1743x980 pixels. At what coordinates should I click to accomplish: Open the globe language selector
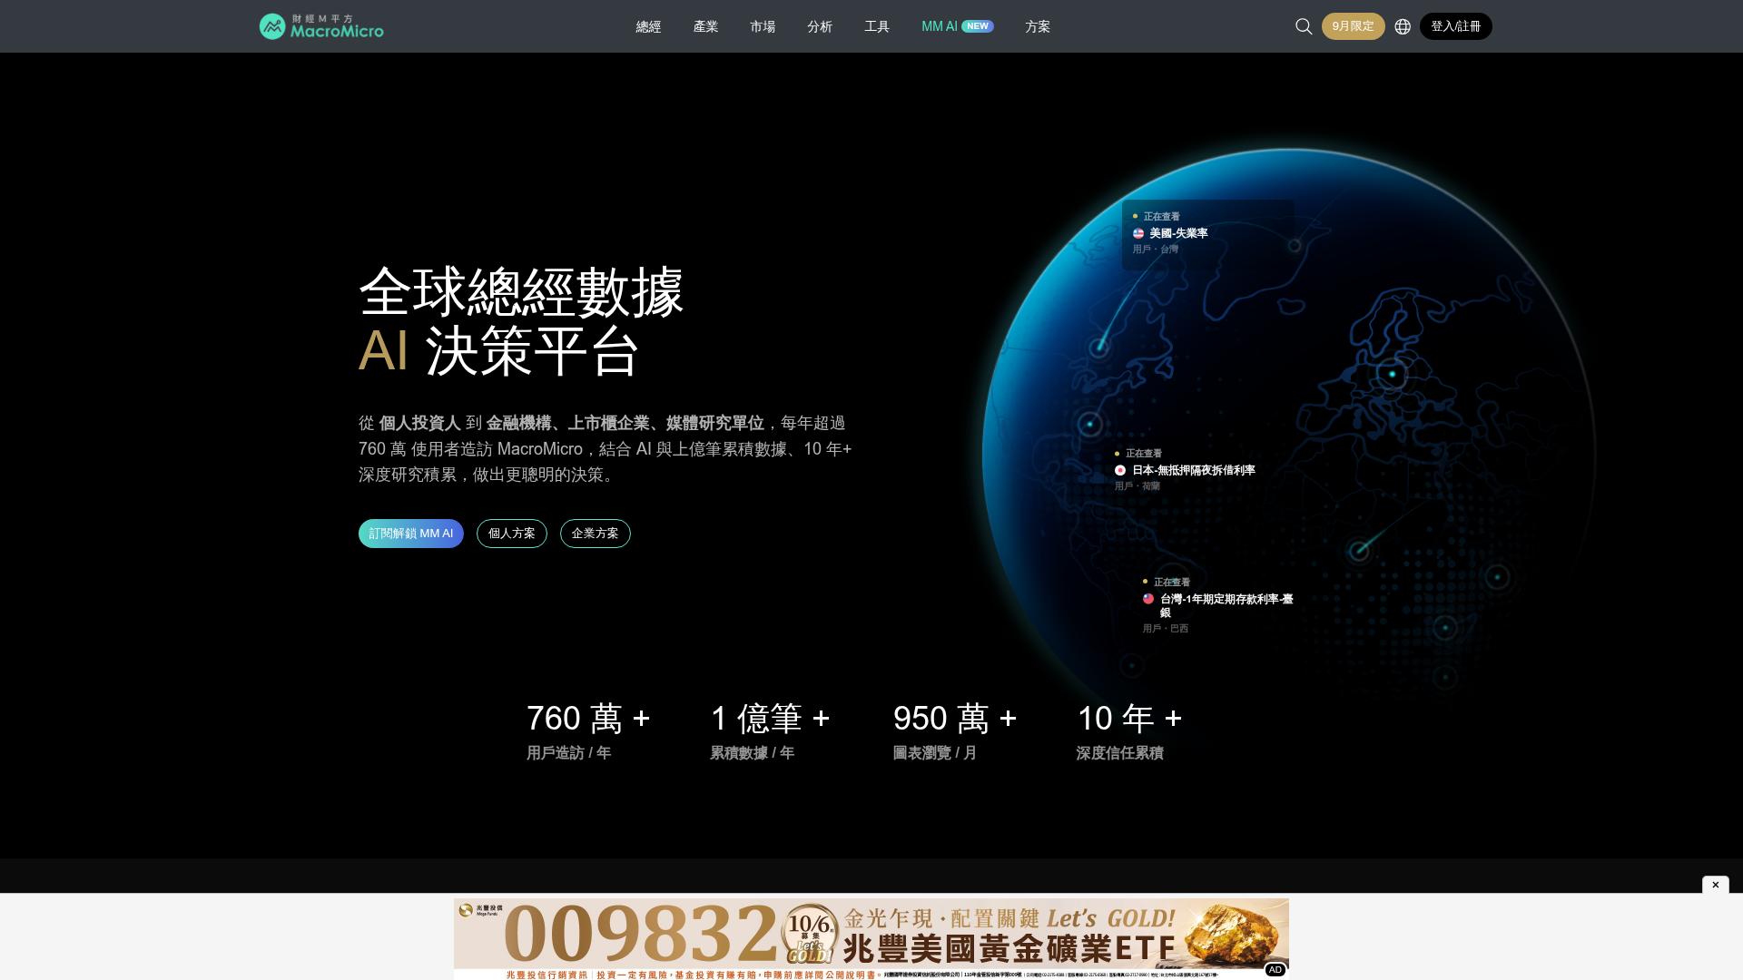pos(1403,26)
